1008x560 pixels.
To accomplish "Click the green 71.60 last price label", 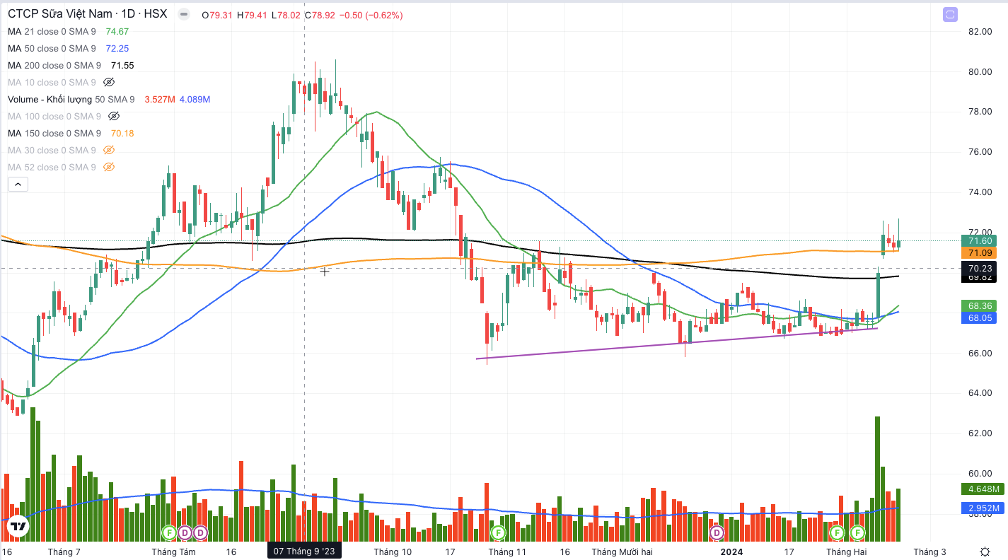I will (980, 240).
